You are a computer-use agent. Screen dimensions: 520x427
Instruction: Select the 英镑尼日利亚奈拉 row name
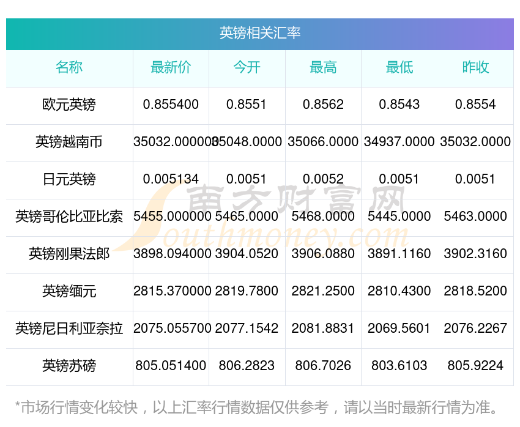point(69,329)
